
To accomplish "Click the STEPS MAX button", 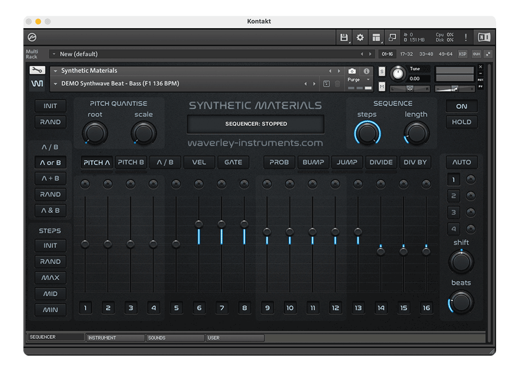I will coord(50,278).
